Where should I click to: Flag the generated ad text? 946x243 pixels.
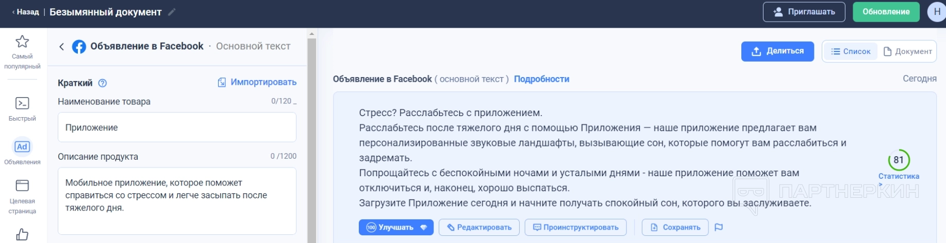[x=719, y=227]
